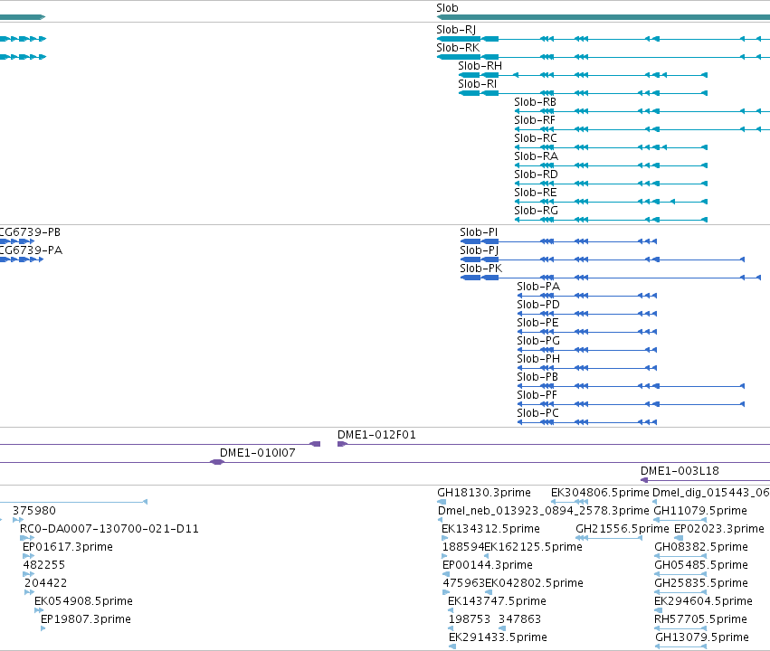Image resolution: width=770 pixels, height=651 pixels.
Task: Click the DME1-012F01 clone label
Action: (376, 435)
